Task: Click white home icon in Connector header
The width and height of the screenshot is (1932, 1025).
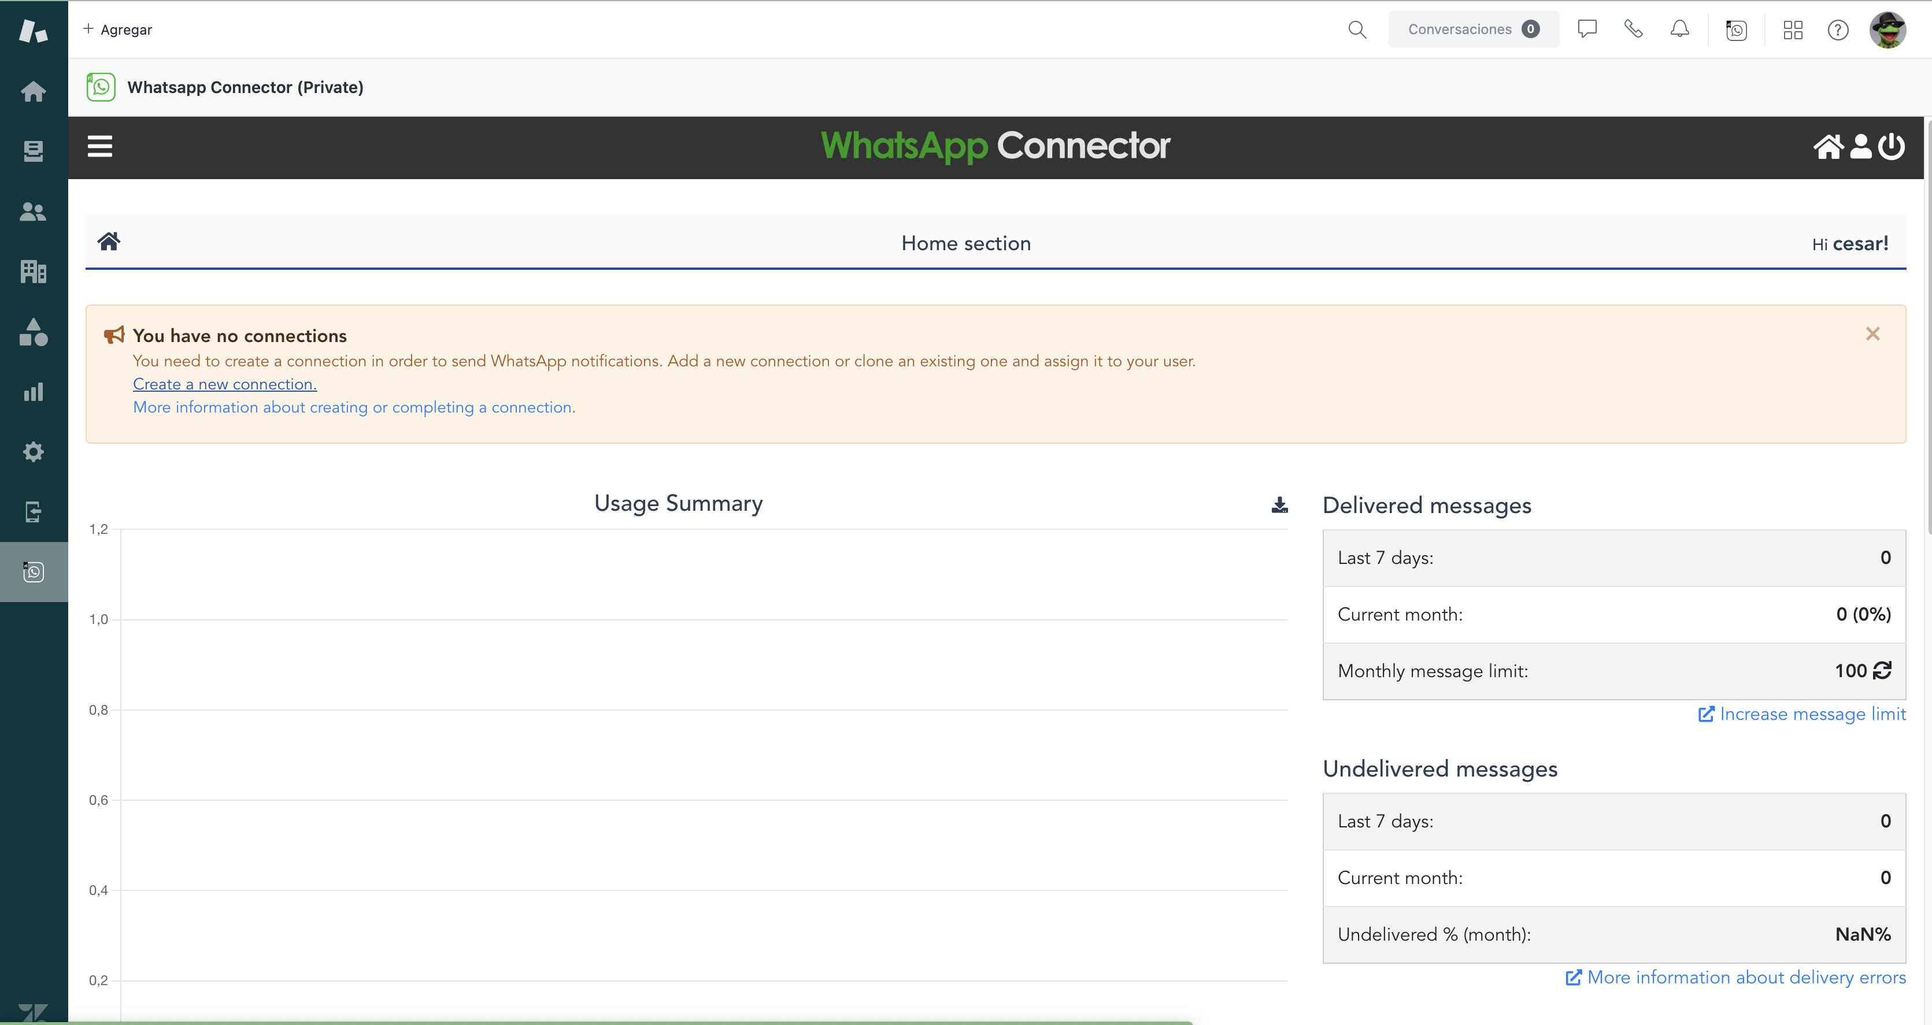Action: (x=1828, y=146)
